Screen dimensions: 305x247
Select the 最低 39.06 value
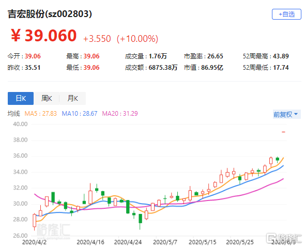point(91,68)
